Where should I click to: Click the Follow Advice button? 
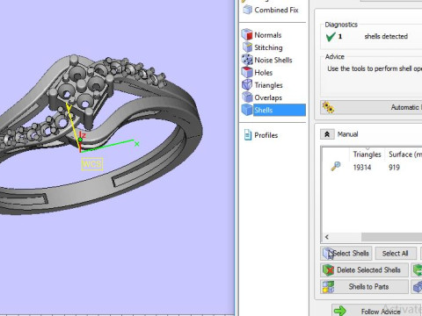376,311
